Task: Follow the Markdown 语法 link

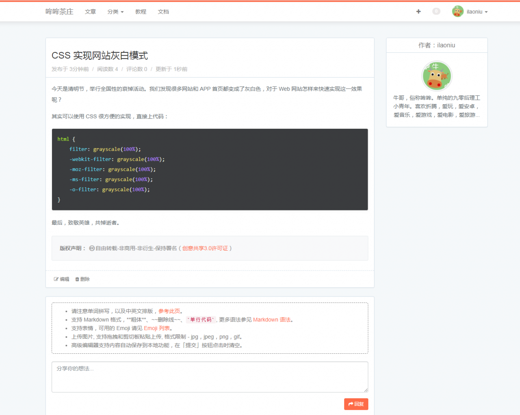Action: (x=272, y=320)
